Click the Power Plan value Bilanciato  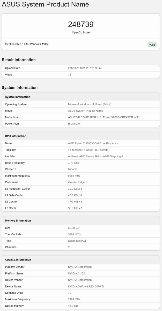(74, 124)
